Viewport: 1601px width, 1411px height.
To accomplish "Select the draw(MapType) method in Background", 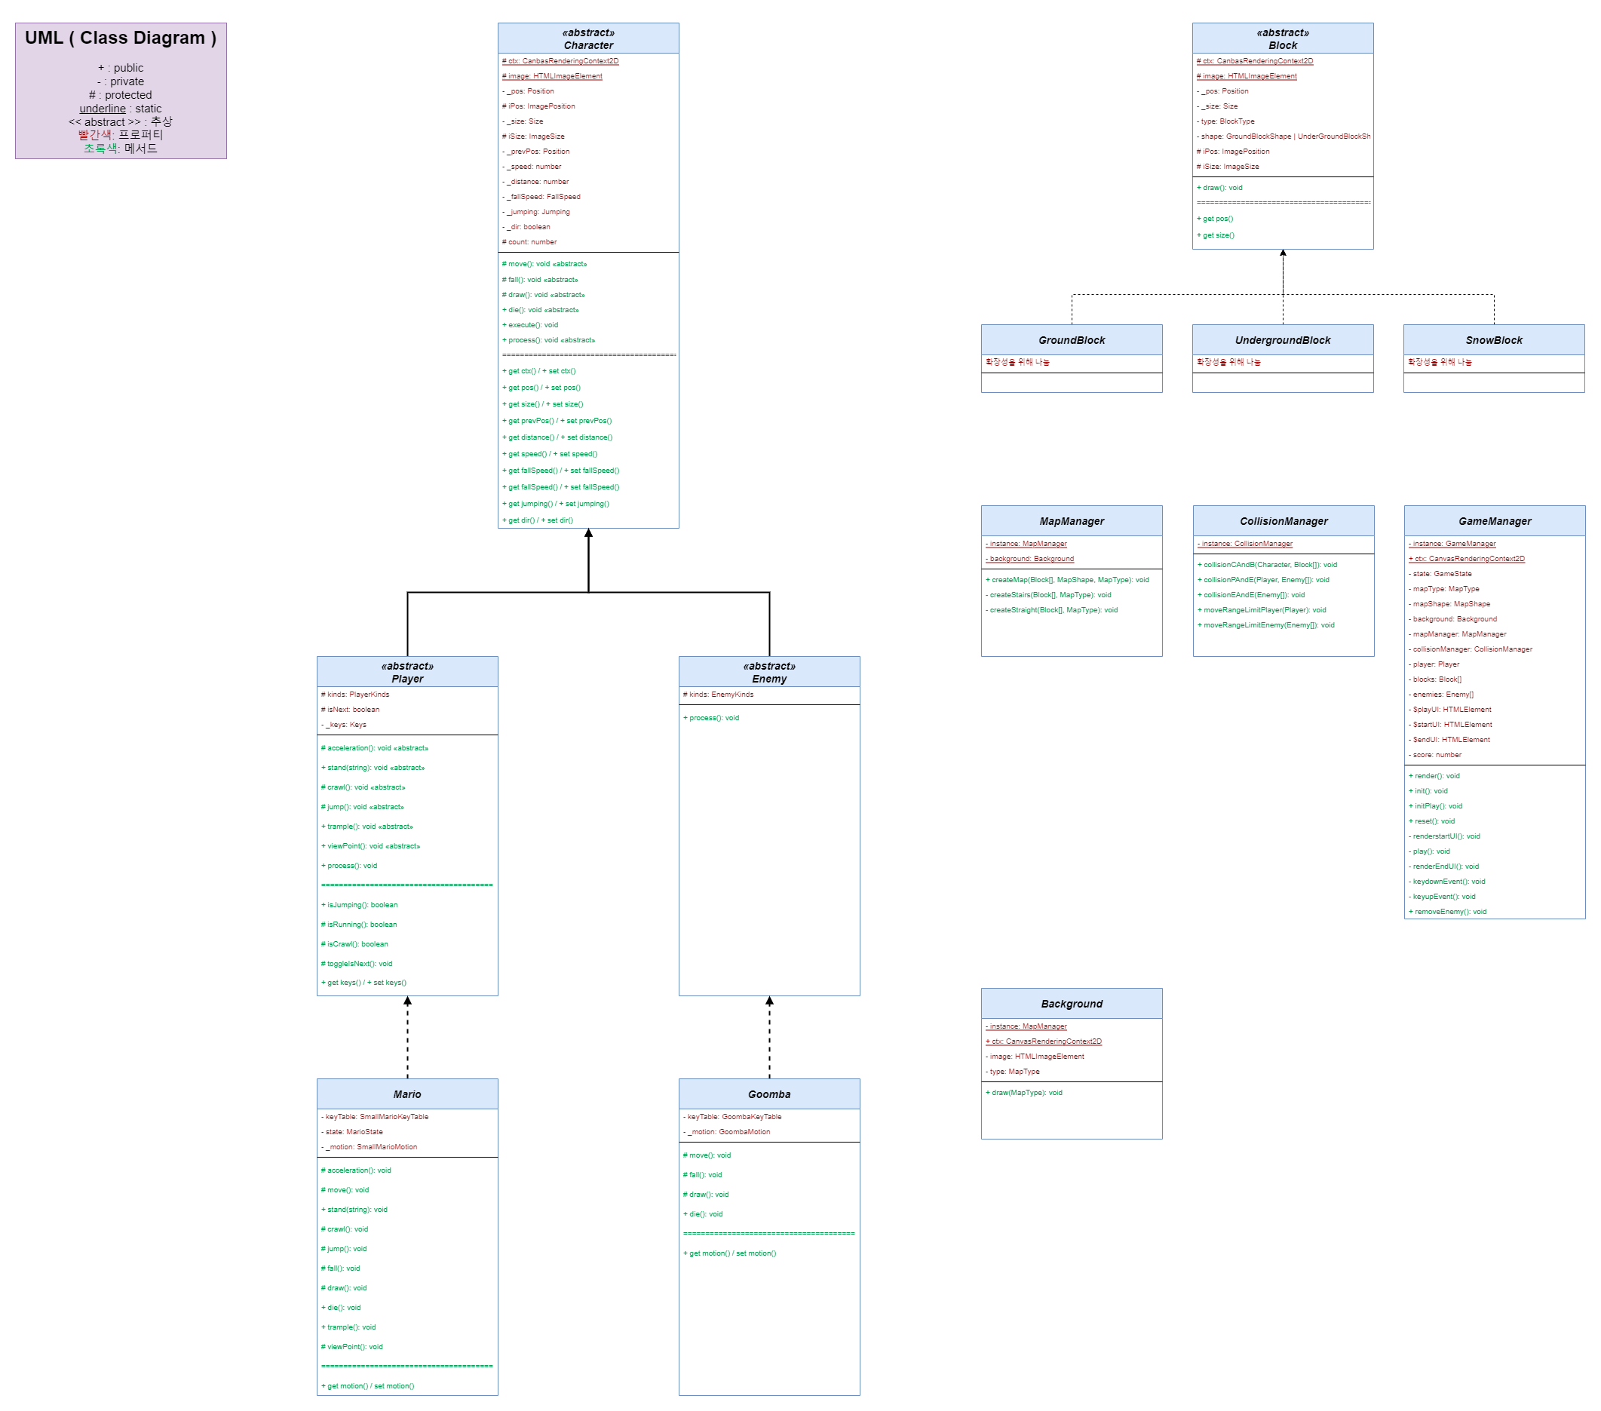I will [x=1023, y=1092].
